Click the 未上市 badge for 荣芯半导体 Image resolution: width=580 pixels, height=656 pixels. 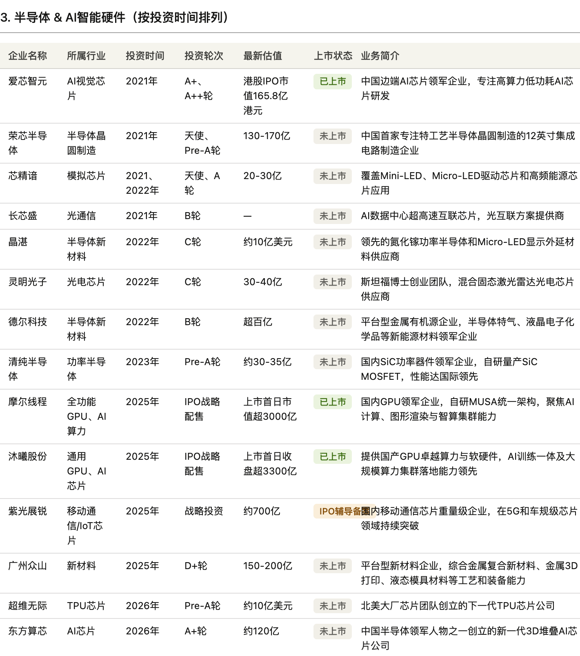tap(332, 136)
